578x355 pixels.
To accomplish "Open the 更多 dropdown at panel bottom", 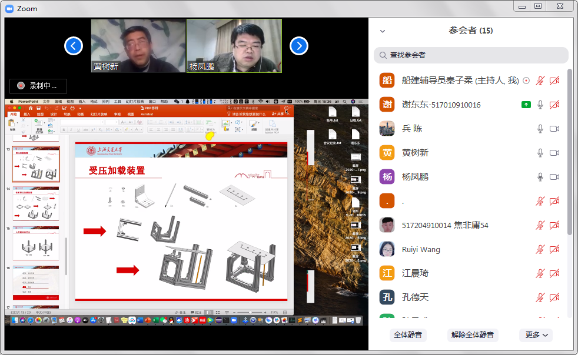I will [x=536, y=335].
